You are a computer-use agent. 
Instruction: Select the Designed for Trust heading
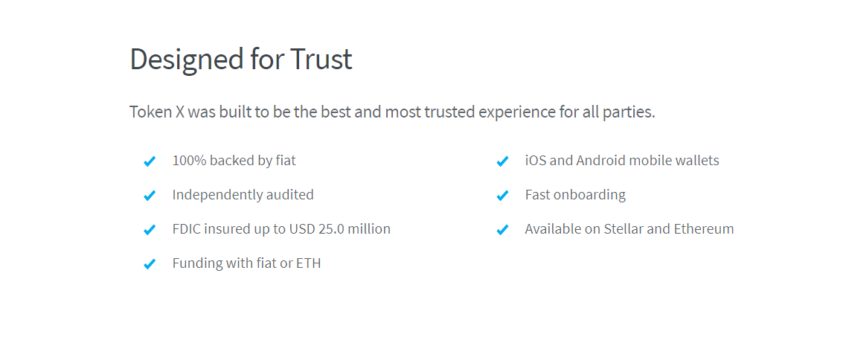coord(241,60)
